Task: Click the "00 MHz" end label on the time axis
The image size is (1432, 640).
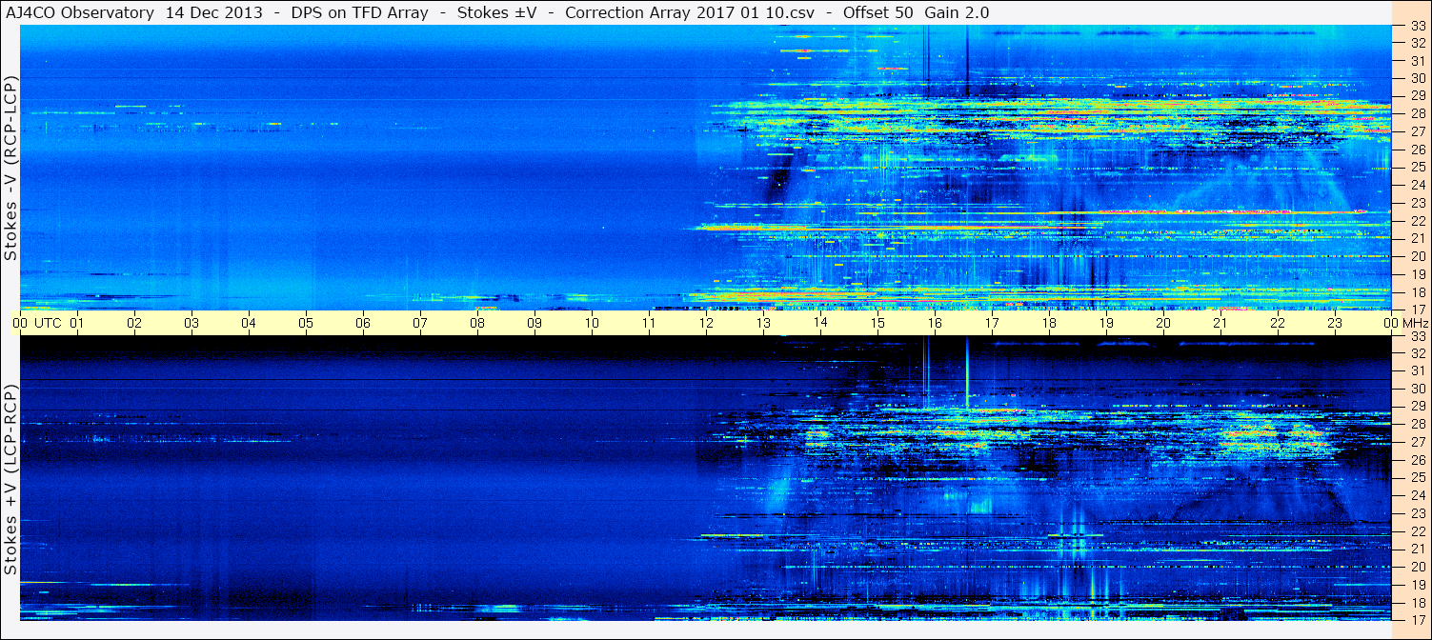Action: coord(1406,323)
